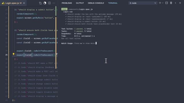Click 'should ensure both fields have' test code line

[36, 30]
